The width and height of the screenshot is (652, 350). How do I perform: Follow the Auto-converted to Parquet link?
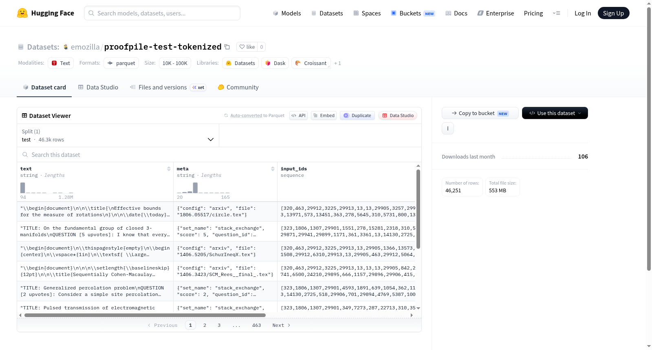[258, 115]
